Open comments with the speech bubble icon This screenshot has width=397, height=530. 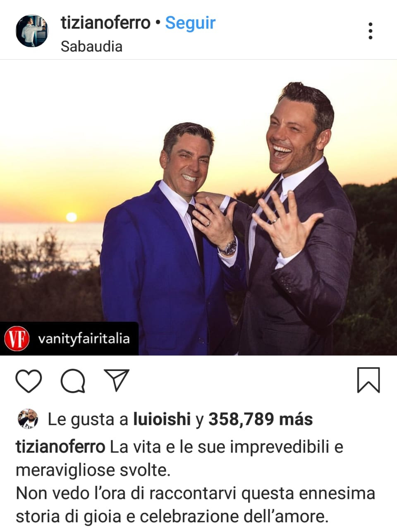point(73,381)
